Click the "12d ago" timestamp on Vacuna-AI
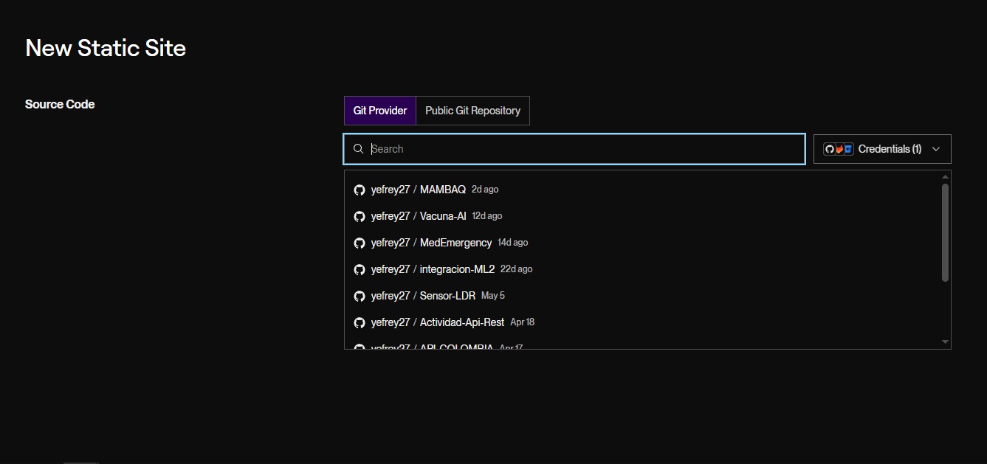987x464 pixels. point(487,216)
